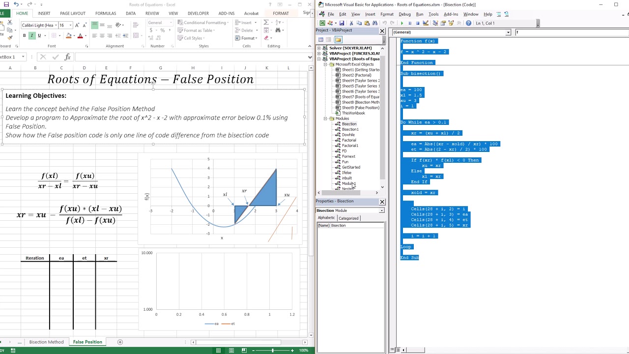Click the Reset (stop) icon in VBA toolbar
Image resolution: width=629 pixels, height=354 pixels.
[x=418, y=23]
